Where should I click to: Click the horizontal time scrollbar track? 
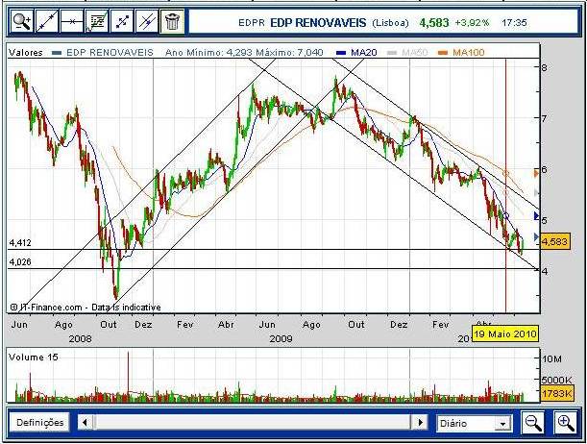(253, 423)
